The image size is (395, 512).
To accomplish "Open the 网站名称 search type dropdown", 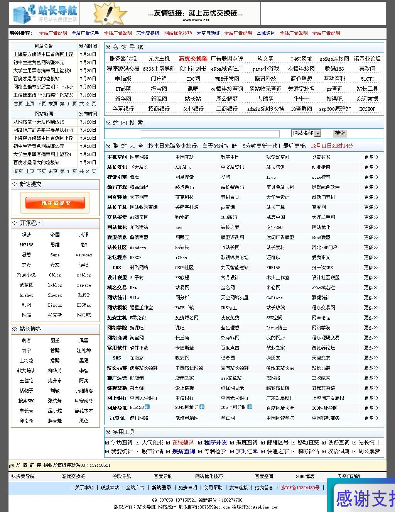I will coord(306,133).
